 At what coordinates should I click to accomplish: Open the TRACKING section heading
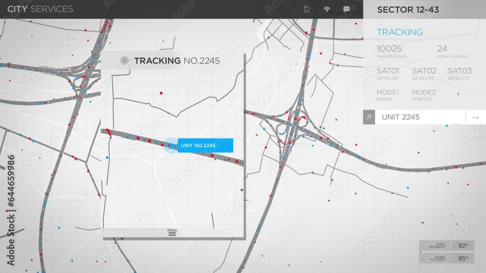399,32
